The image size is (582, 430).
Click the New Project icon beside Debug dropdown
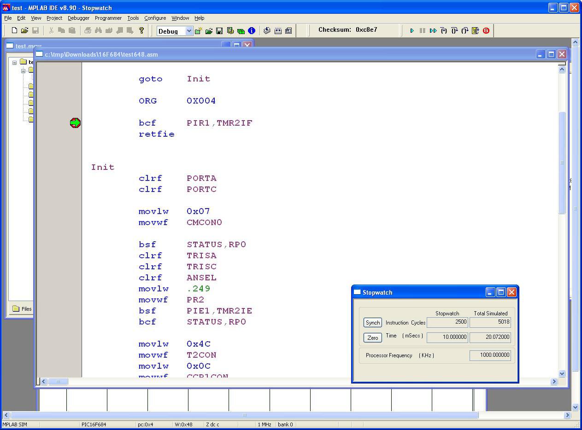tap(198, 31)
